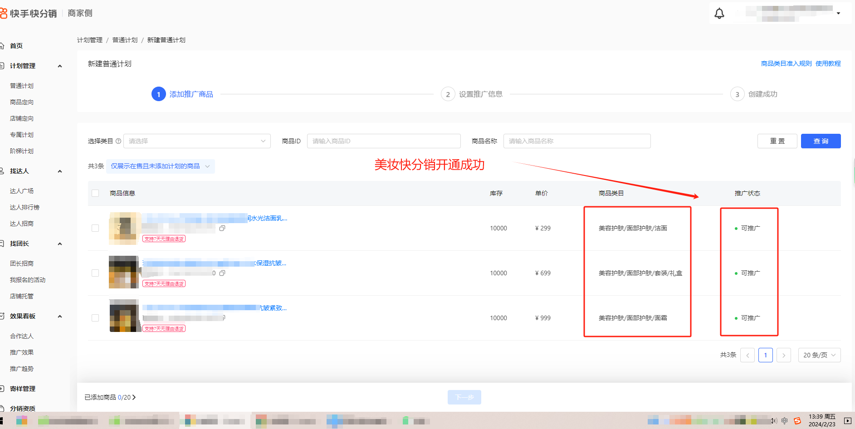The image size is (855, 429).
Task: Click the step 2 circle 设置推广信息
Action: pos(448,94)
